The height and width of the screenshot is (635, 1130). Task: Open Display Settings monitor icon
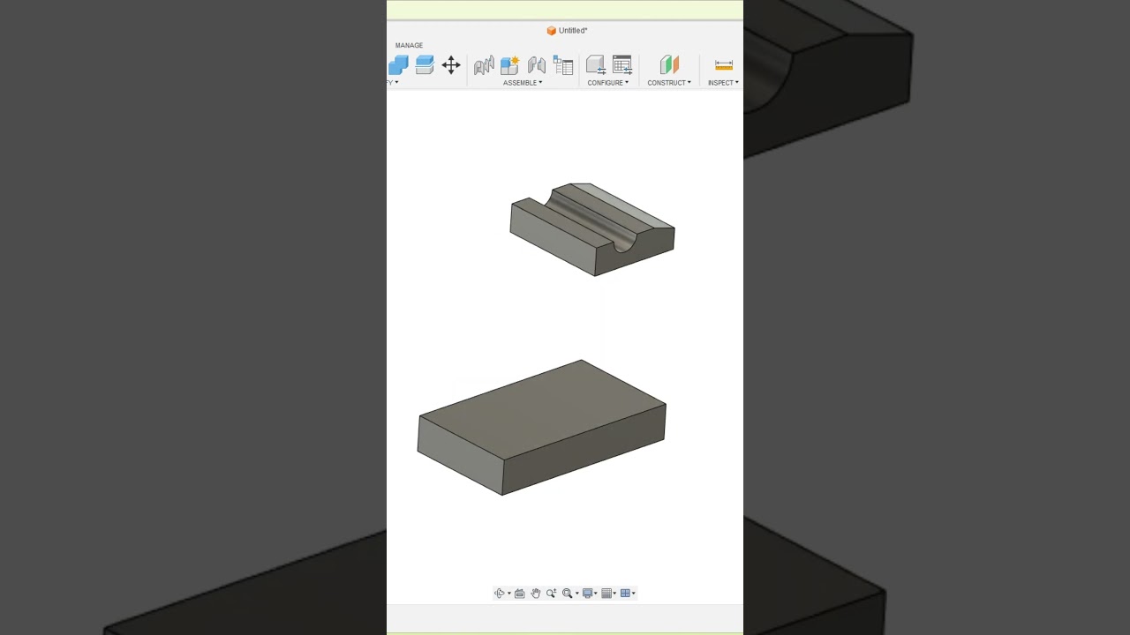click(x=588, y=594)
